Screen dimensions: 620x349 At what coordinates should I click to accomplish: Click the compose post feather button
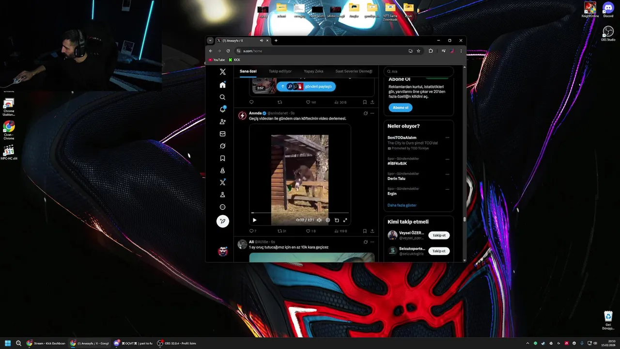coord(222,221)
